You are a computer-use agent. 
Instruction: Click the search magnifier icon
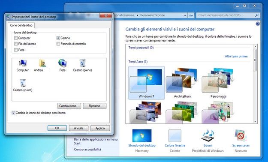(256, 15)
